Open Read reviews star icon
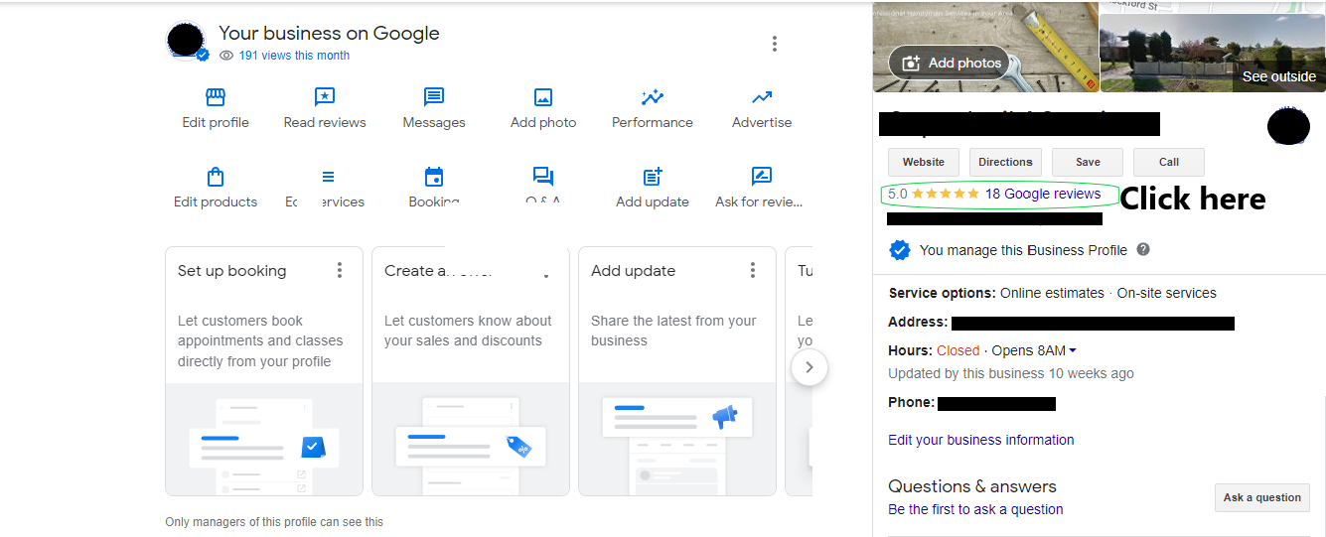 click(325, 97)
